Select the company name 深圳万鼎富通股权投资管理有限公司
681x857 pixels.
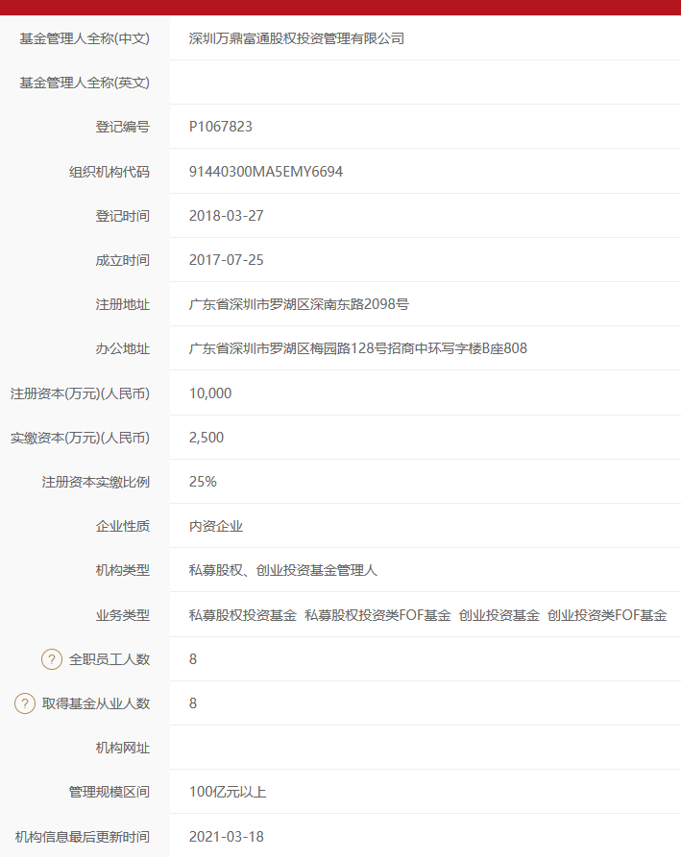pos(297,38)
